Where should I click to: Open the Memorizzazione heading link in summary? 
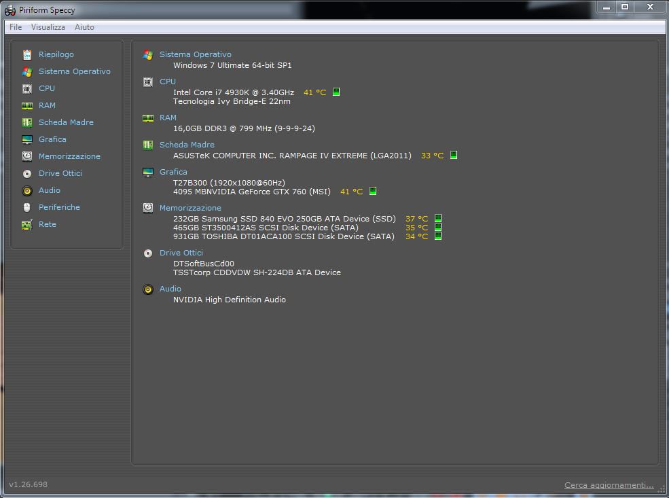point(190,208)
